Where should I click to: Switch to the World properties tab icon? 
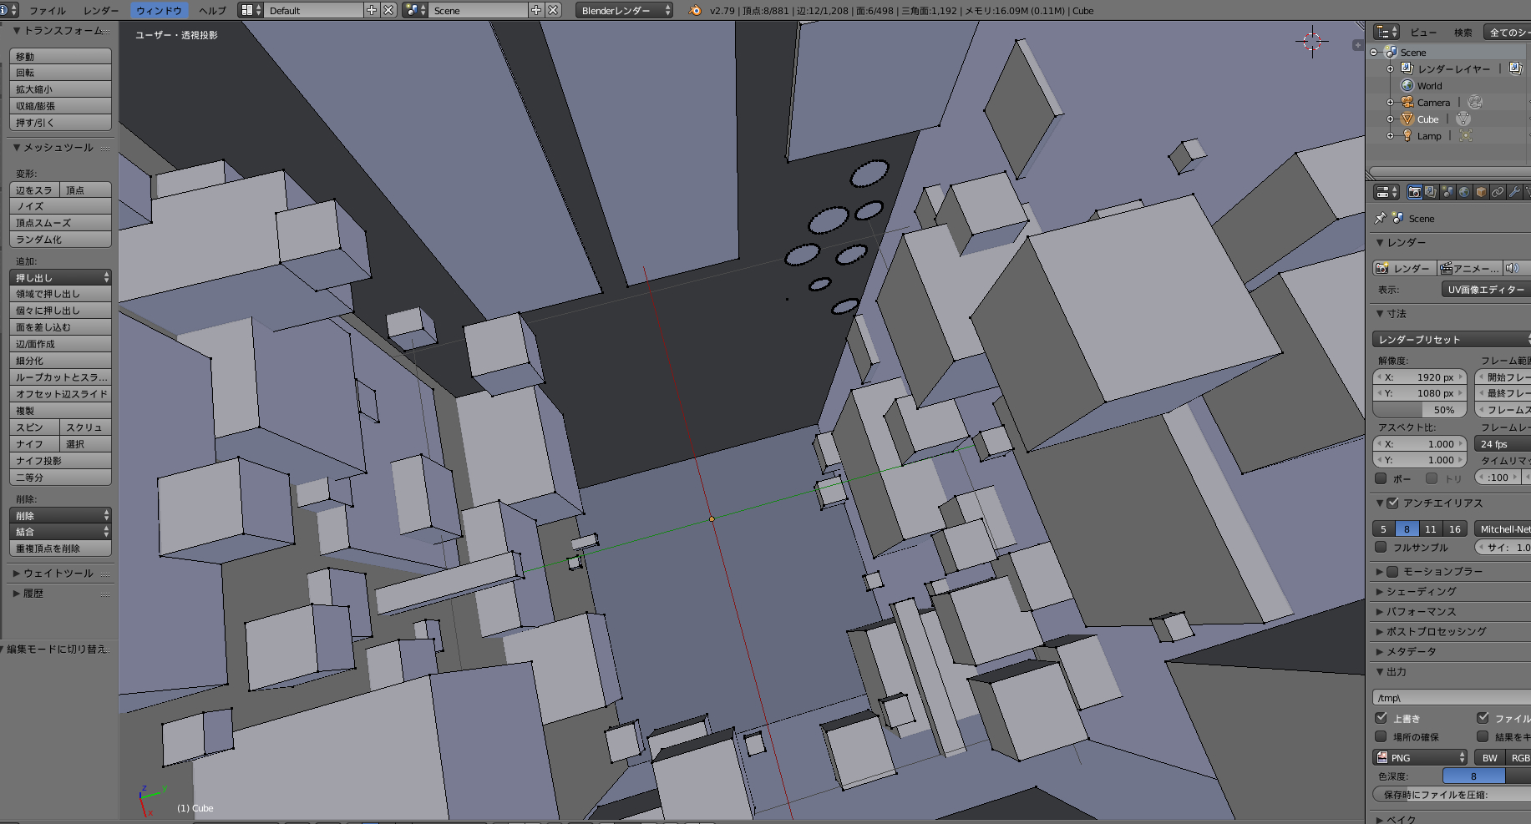[x=1464, y=192]
